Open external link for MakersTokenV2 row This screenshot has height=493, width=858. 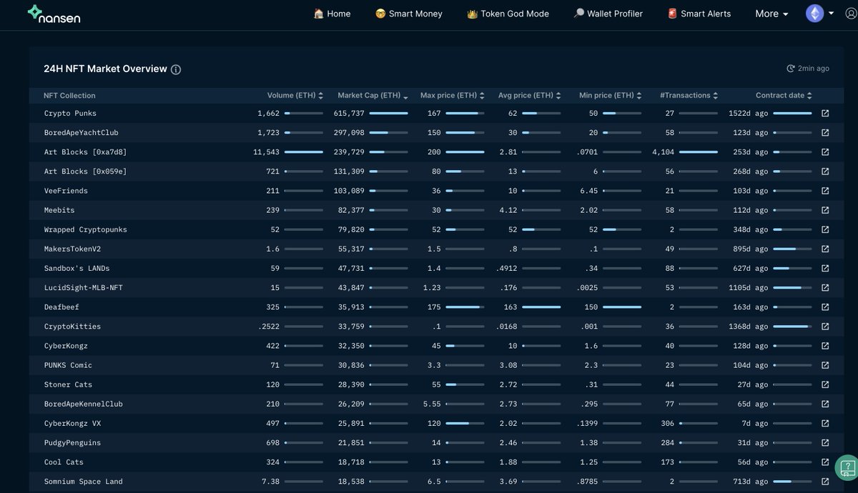click(x=825, y=249)
